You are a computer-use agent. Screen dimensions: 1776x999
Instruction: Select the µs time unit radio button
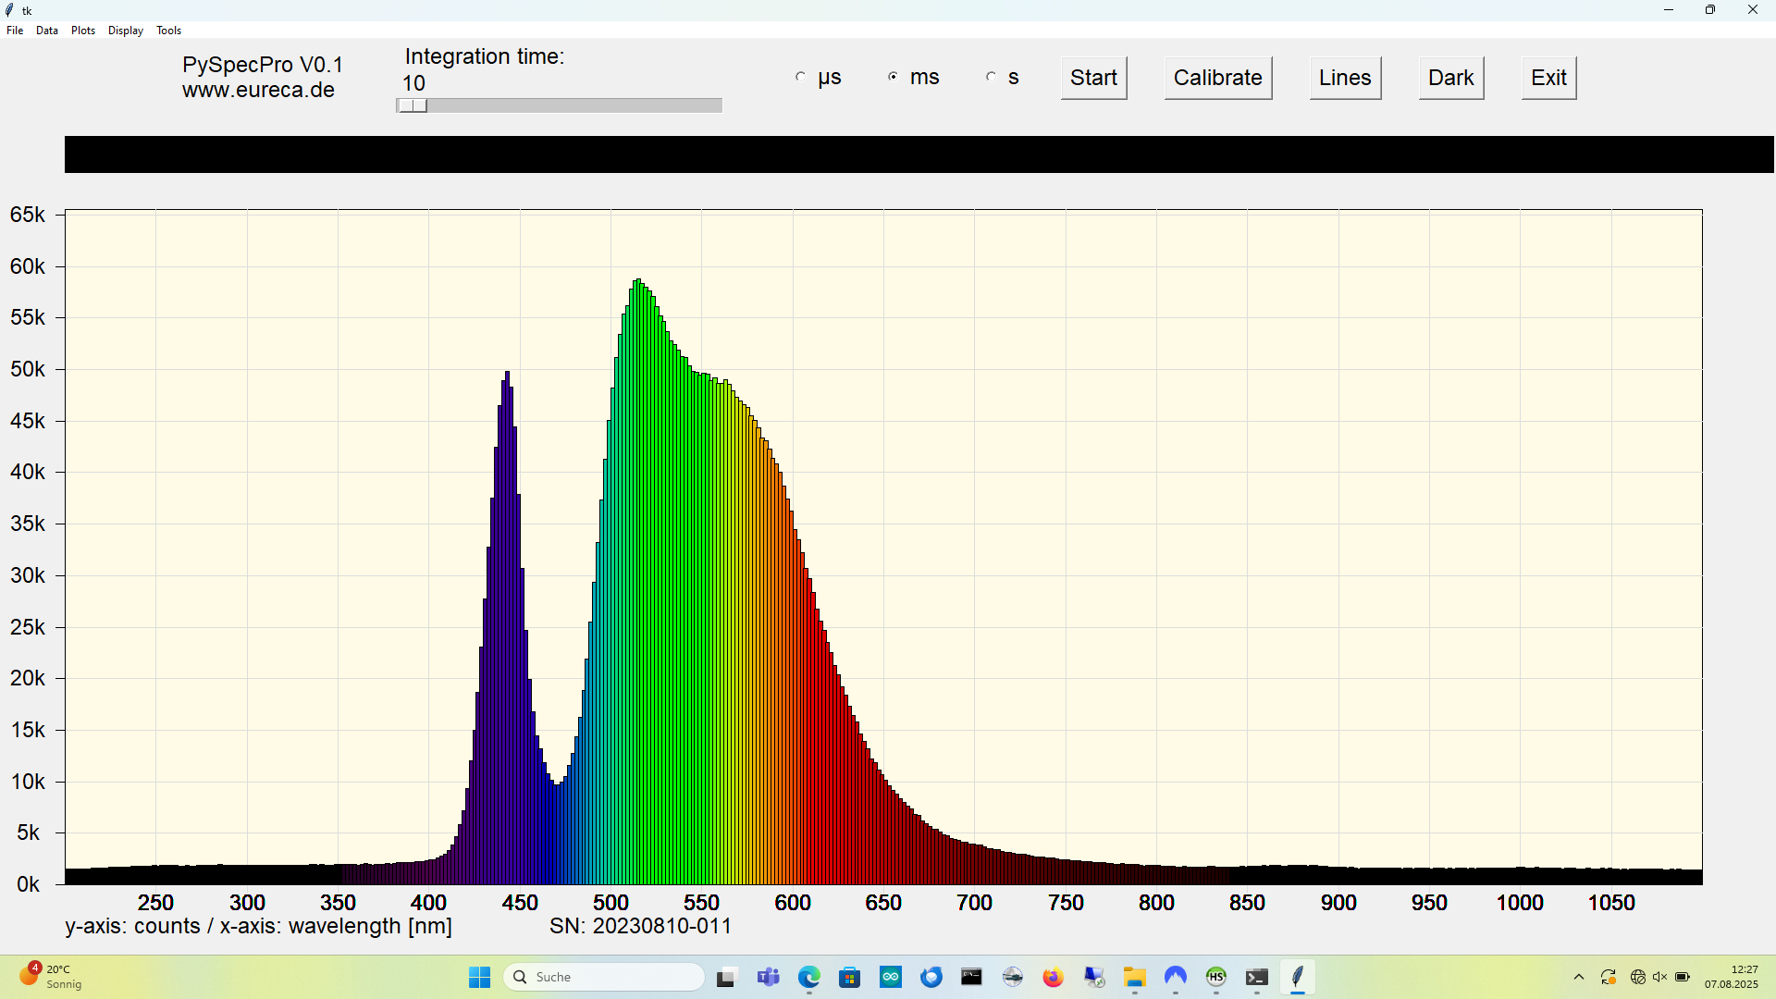[801, 77]
